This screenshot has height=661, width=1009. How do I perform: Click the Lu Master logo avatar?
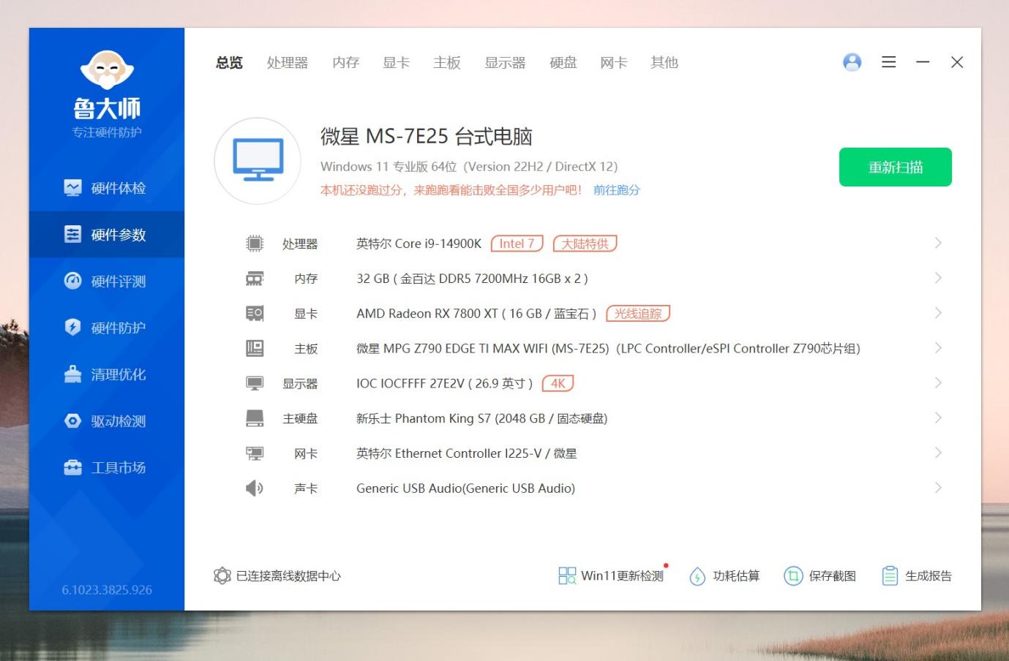click(x=107, y=70)
